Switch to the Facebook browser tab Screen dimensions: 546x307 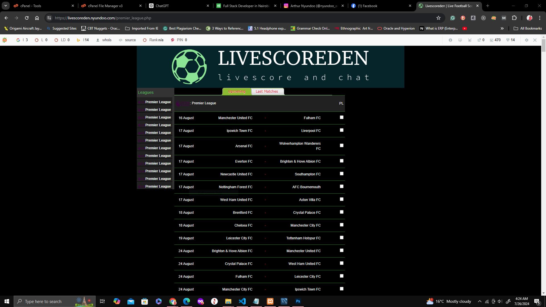point(381,6)
